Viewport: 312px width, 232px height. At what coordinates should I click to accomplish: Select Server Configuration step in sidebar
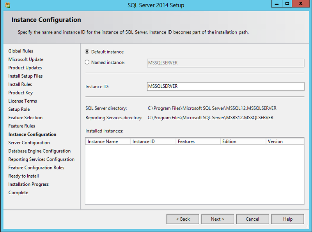pyautogui.click(x=29, y=143)
